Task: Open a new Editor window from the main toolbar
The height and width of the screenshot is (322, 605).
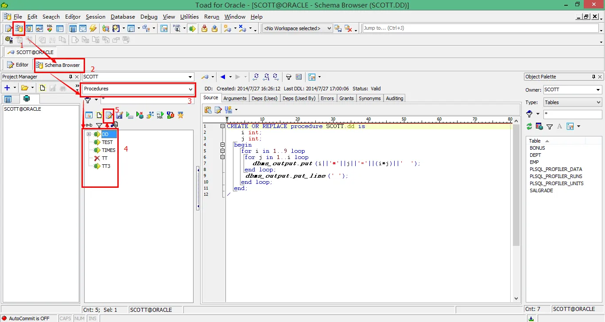Action: [8, 28]
